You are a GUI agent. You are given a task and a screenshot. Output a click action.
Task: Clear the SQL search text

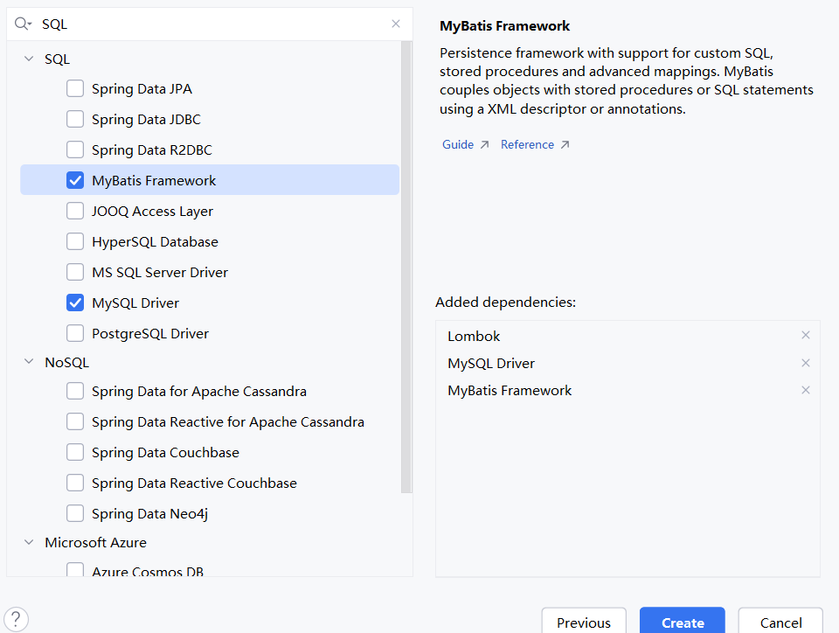click(x=396, y=24)
